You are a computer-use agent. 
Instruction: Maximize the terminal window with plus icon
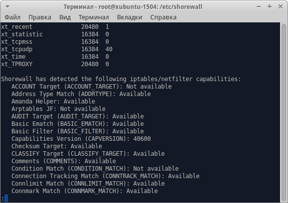pyautogui.click(x=270, y=6)
